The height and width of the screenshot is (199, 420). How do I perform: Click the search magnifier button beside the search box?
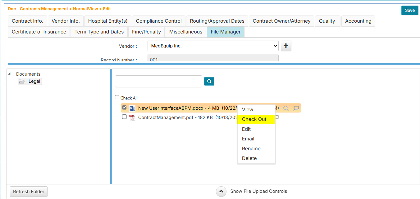tap(209, 81)
